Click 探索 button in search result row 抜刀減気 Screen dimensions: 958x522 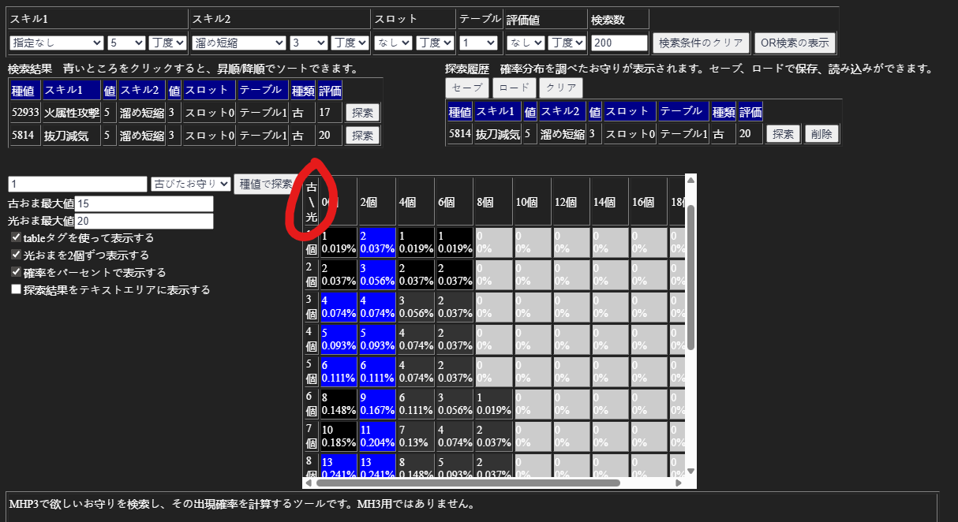(x=362, y=136)
